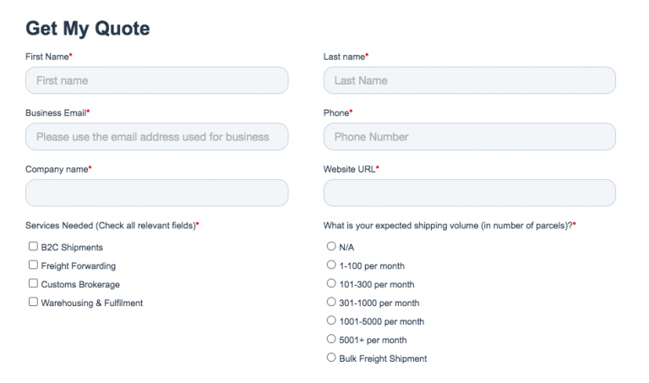Click the Phone Number field
This screenshot has width=649, height=383.
[469, 137]
